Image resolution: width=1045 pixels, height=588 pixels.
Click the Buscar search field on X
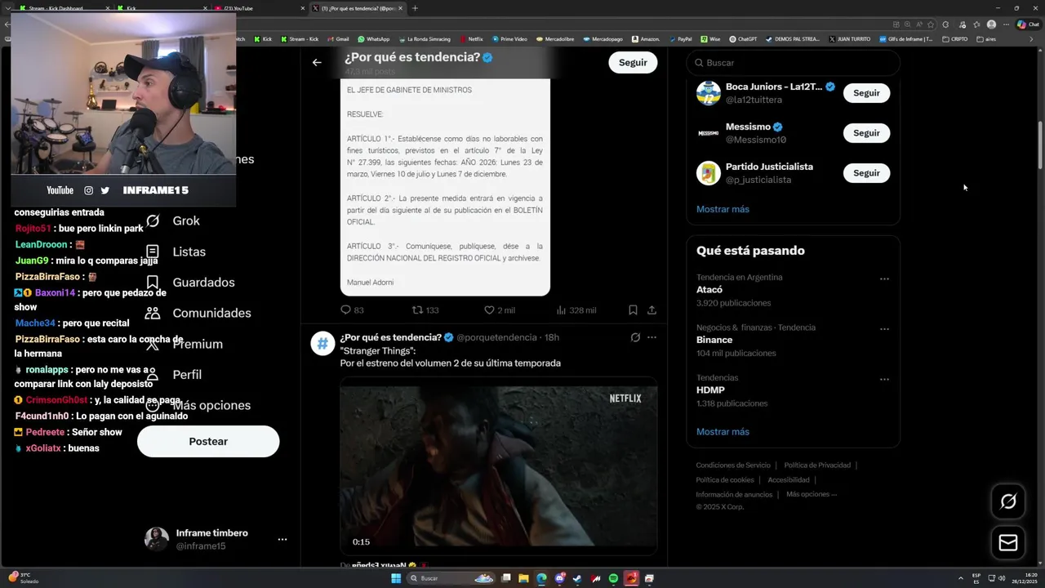(793, 63)
